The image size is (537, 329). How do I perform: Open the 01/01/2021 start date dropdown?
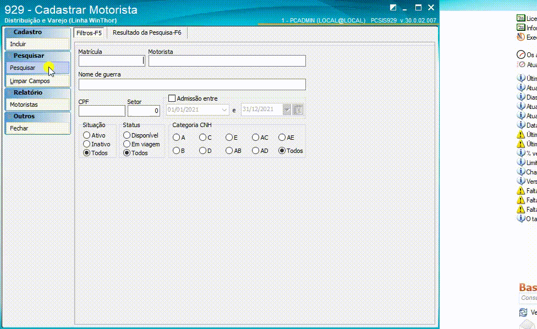(x=224, y=110)
